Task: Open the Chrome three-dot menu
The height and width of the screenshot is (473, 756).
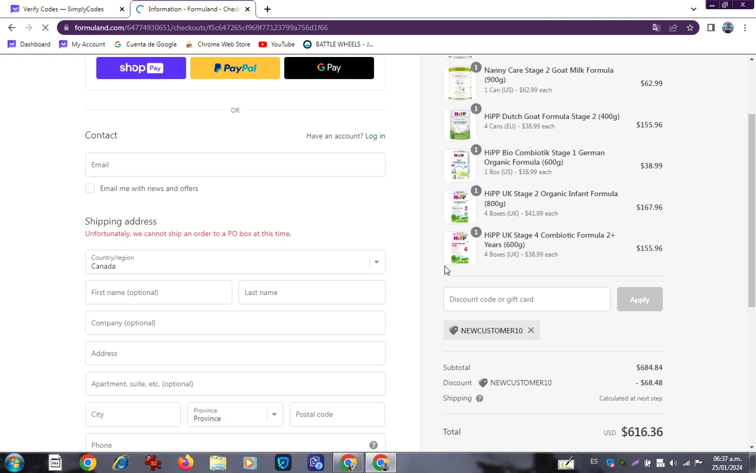Action: tap(745, 28)
